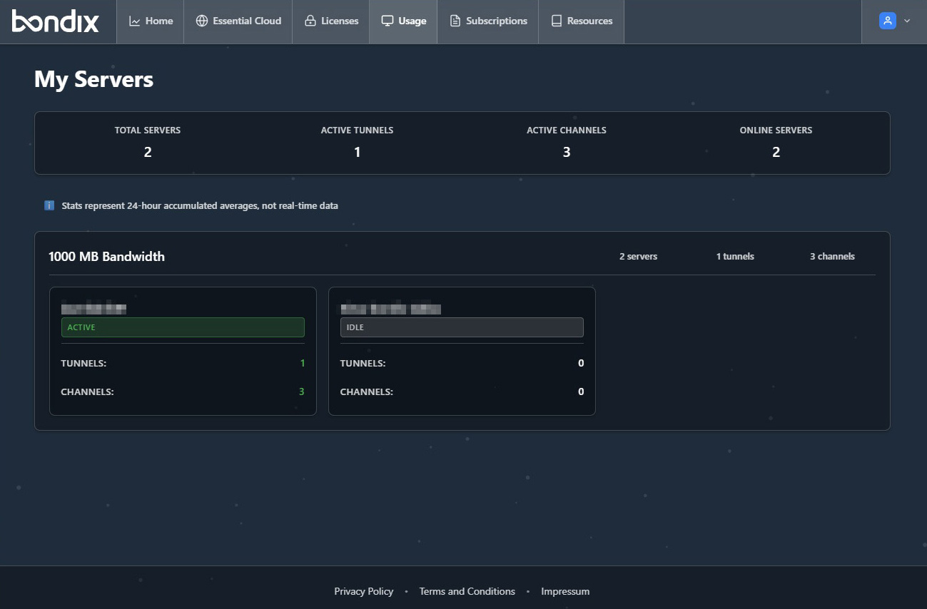Click the Home chart icon
Image resolution: width=927 pixels, height=609 pixels.
pos(134,21)
